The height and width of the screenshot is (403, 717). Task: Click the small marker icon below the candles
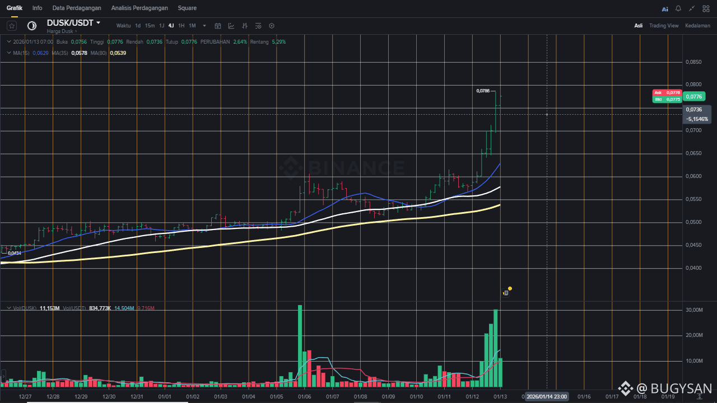tap(505, 293)
